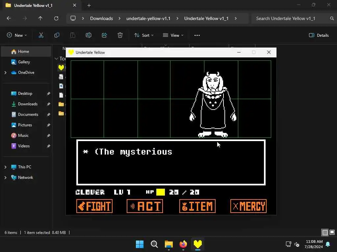The height and width of the screenshot is (252, 337).
Task: Click the Rename icon in toolbar
Action: (x=89, y=35)
